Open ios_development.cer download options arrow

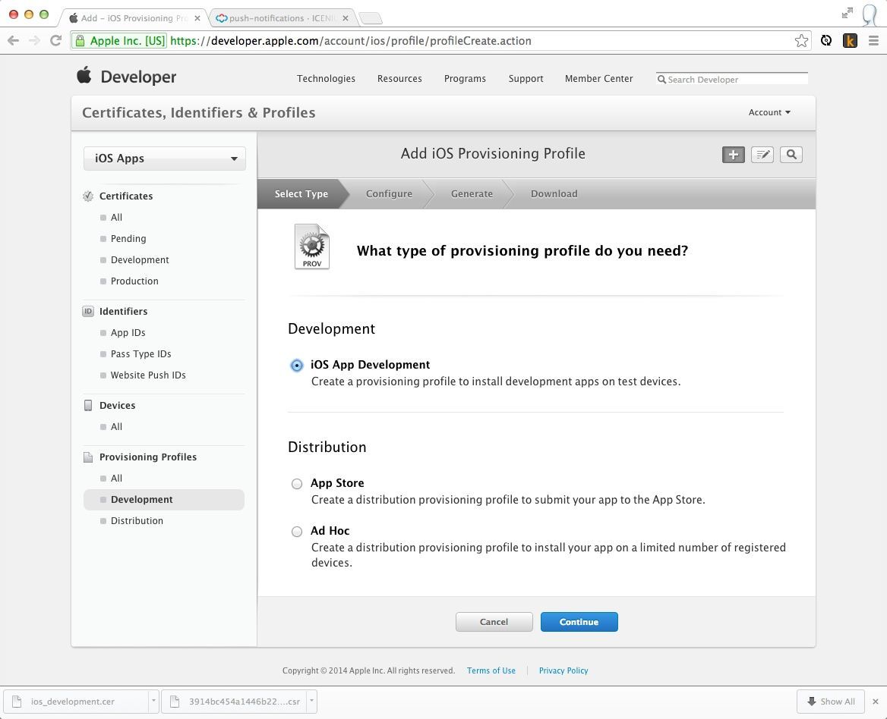153,702
